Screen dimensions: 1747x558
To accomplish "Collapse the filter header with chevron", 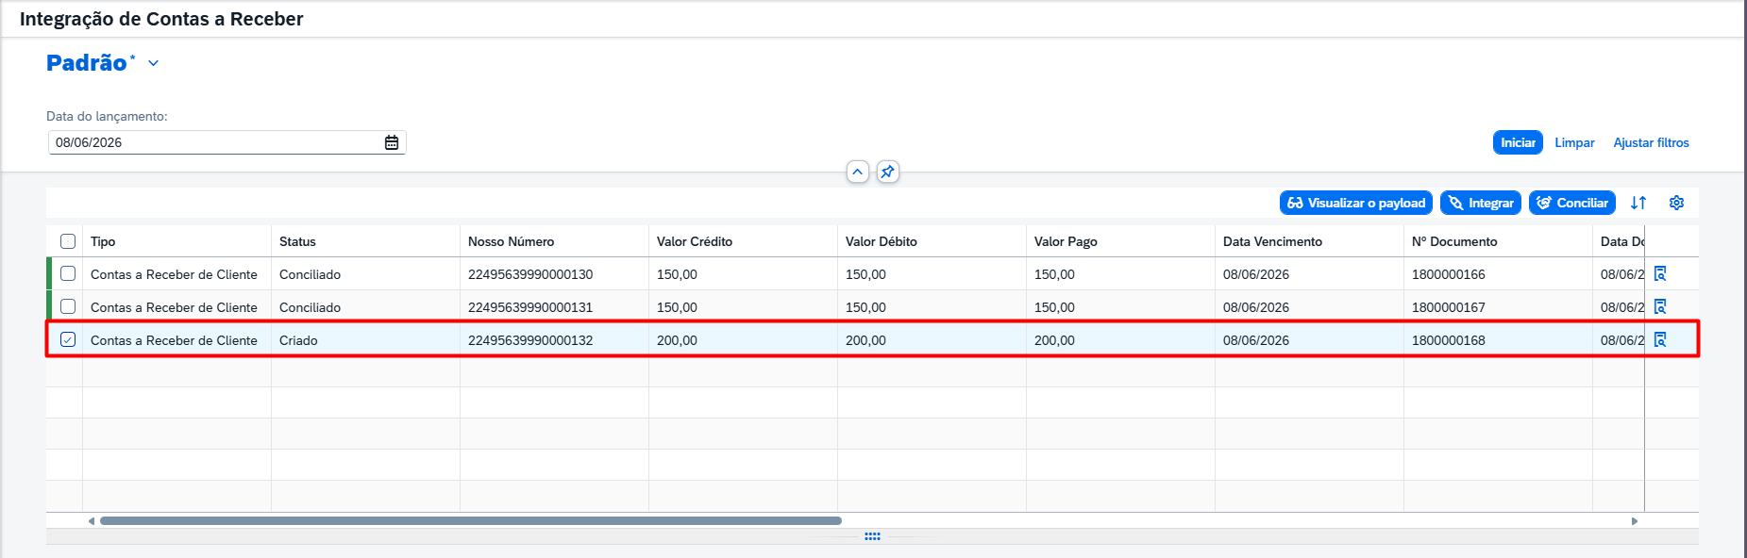I will click(x=857, y=172).
